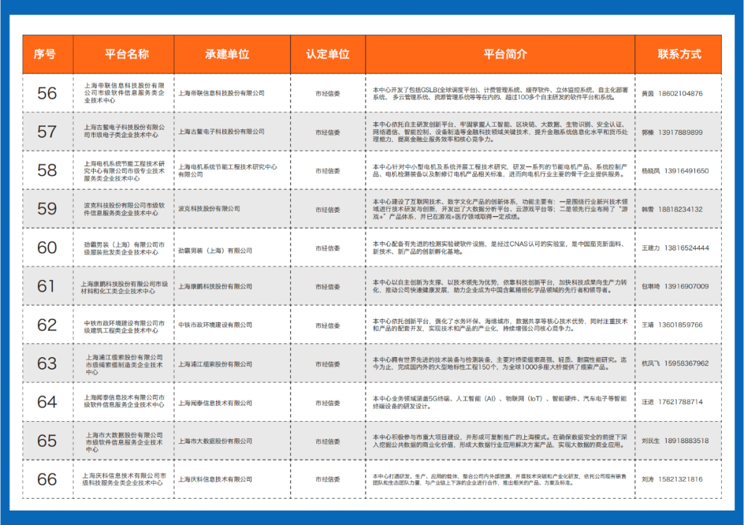This screenshot has height=525, width=744.
Task: Click the 平台名称 cell in row 65
Action: pos(124,442)
